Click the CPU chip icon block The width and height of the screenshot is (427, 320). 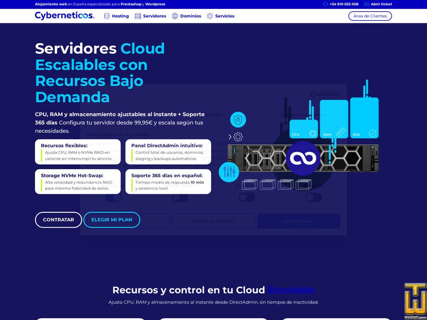(304, 129)
